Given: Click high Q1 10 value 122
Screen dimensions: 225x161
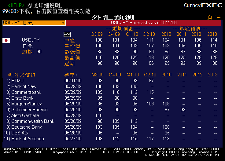Looking at the screenshot, I should click(134, 57).
